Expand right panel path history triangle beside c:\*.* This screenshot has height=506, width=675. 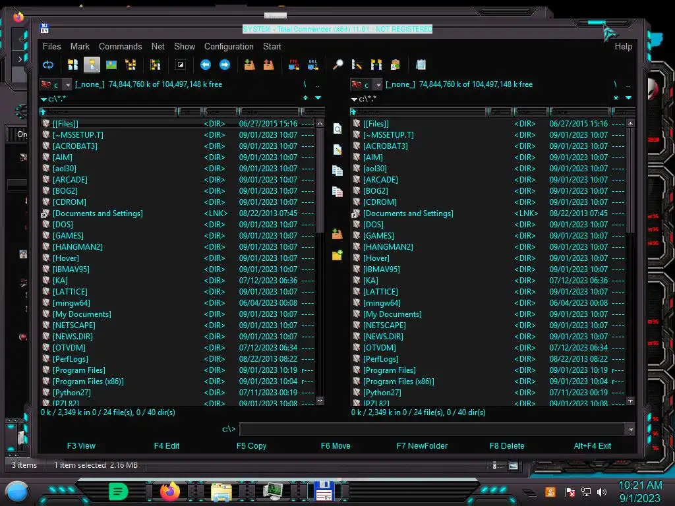[x=354, y=99]
